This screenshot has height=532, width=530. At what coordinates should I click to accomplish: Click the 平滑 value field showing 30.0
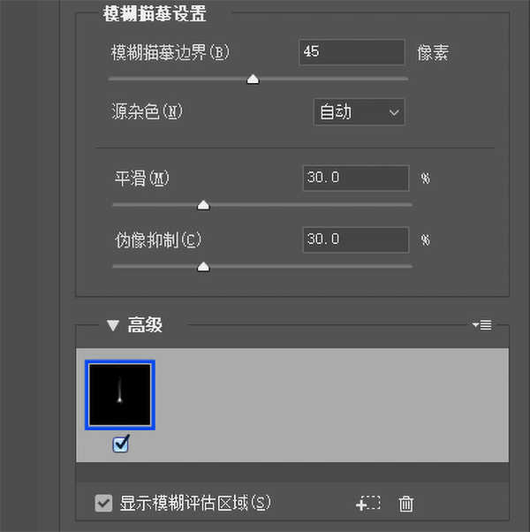coord(356,179)
